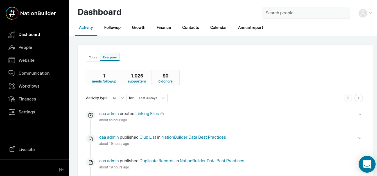Open the Last 30 days dropdown
This screenshot has height=176, width=377.
click(x=152, y=98)
